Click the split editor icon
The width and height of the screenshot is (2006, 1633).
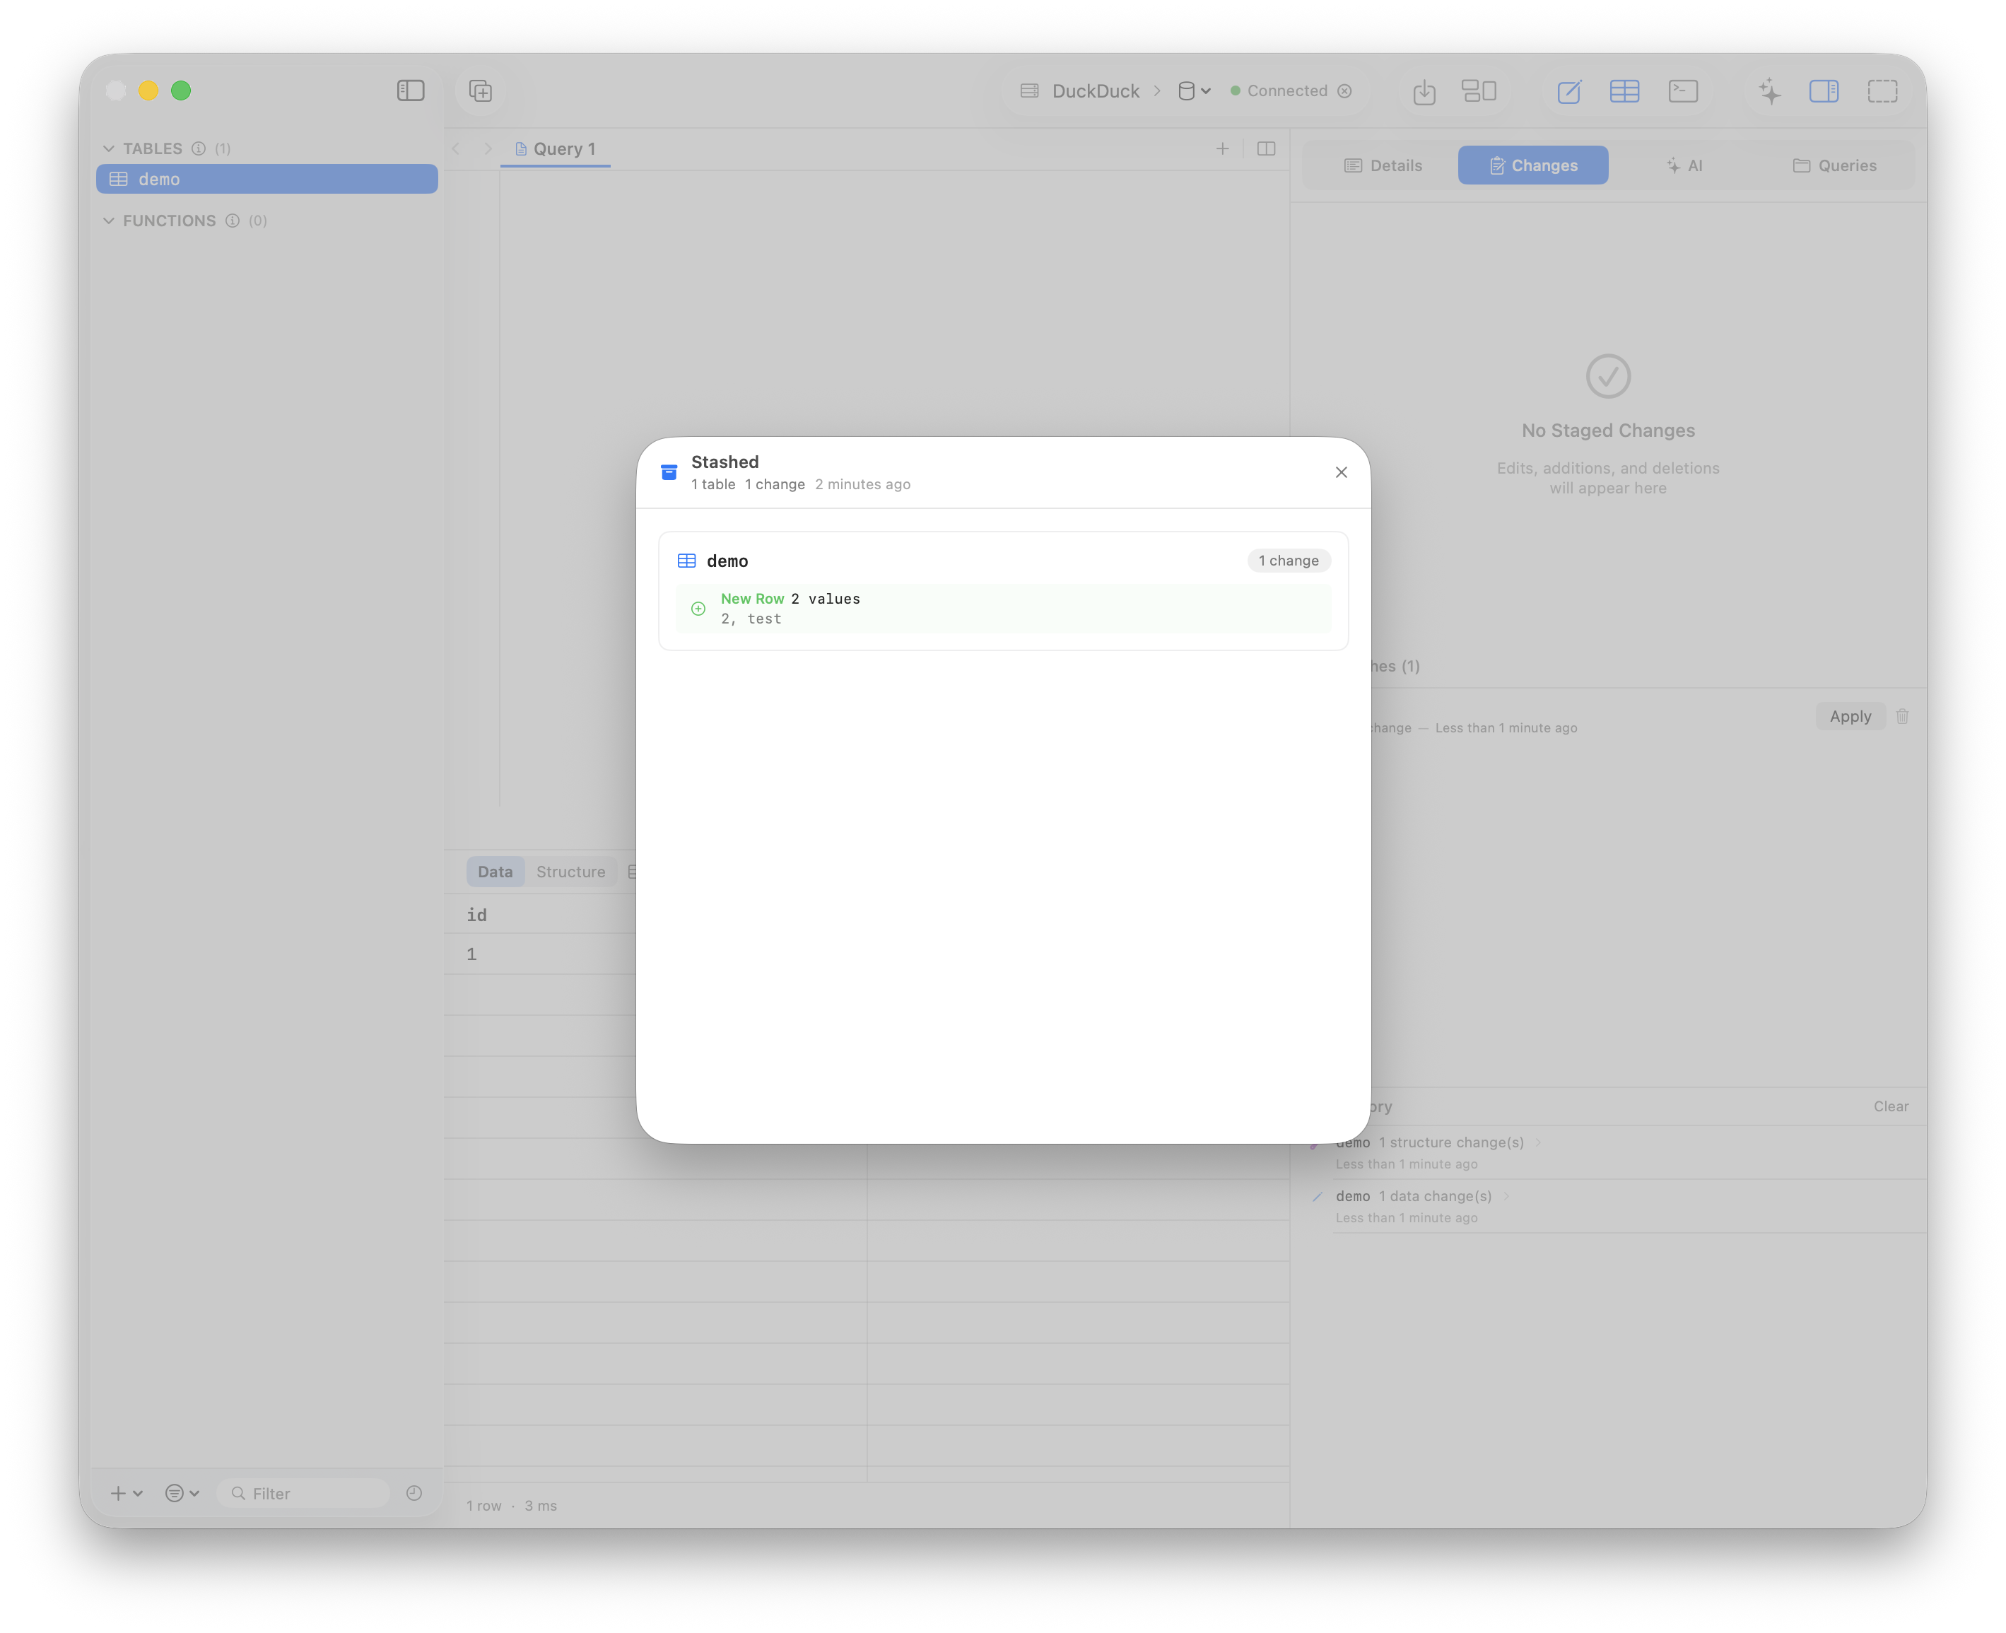point(1266,148)
